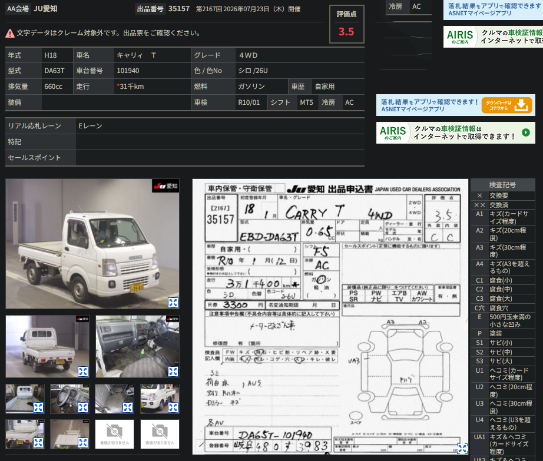Open the AIRIS vehicle inspection info banner
The width and height of the screenshot is (543, 461).
click(x=456, y=132)
